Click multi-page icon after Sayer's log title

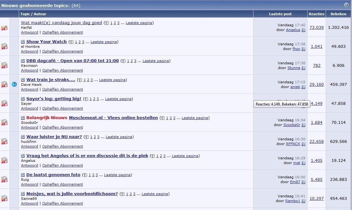(x=86, y=99)
